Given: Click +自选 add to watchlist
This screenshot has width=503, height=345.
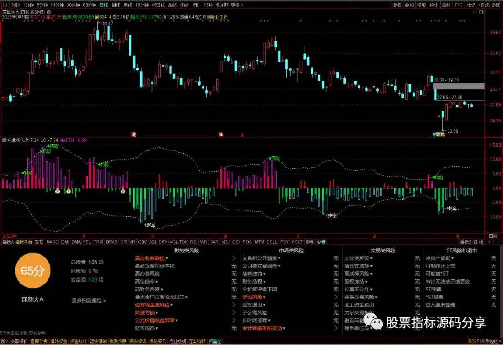Looking at the screenshot, I should click(484, 5).
